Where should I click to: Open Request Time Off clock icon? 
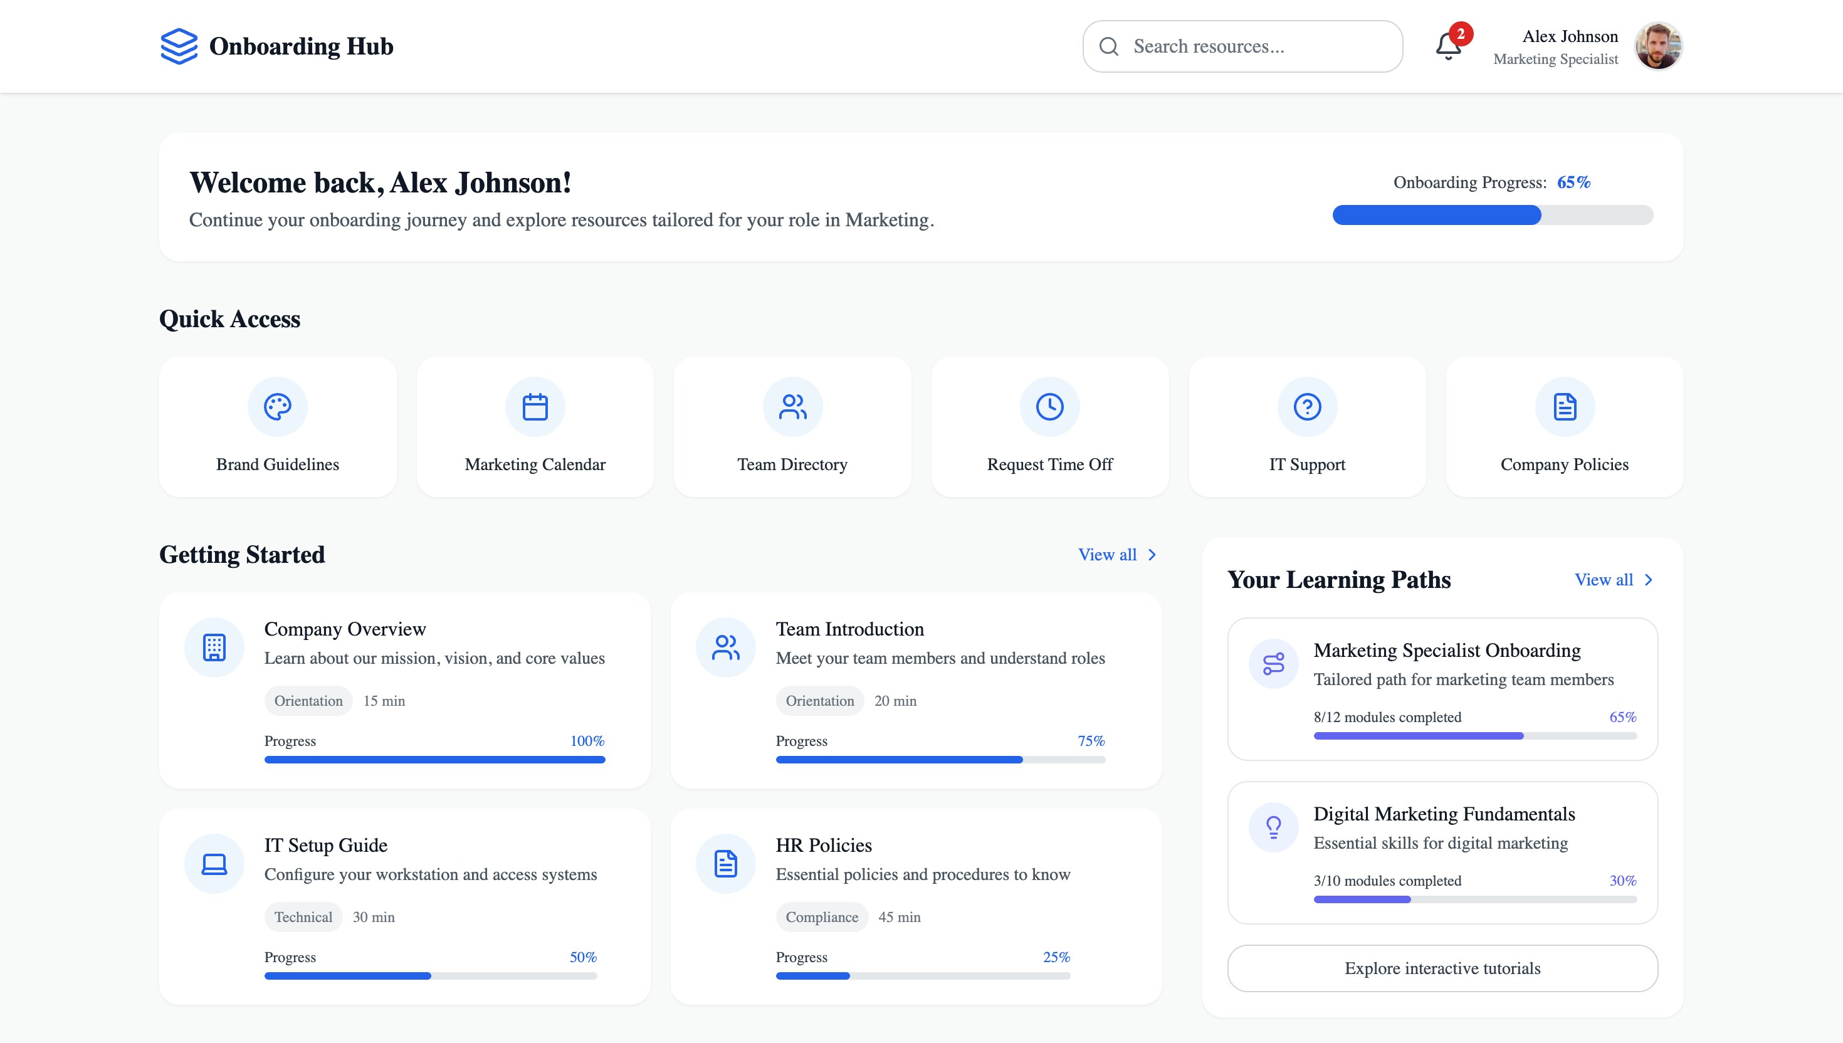point(1049,407)
